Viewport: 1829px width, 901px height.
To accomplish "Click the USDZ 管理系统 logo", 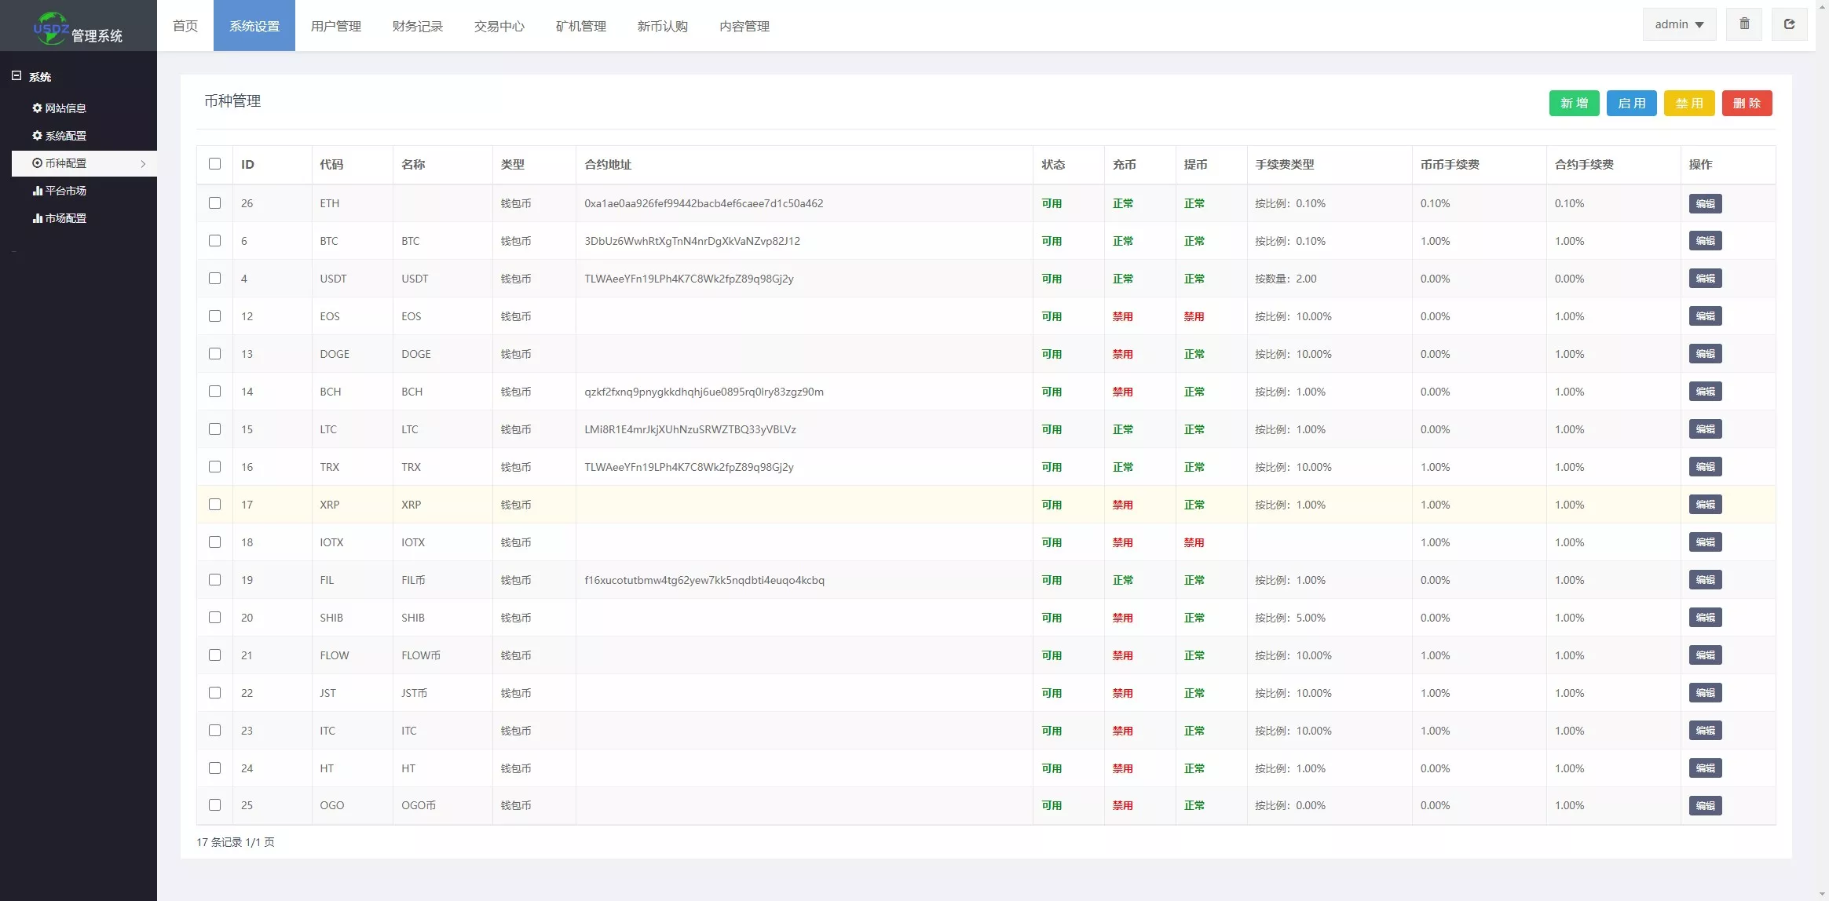I will click(x=78, y=27).
